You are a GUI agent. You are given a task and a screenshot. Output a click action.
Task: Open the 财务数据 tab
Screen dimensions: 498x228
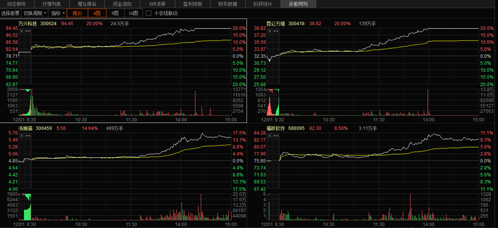click(227, 4)
